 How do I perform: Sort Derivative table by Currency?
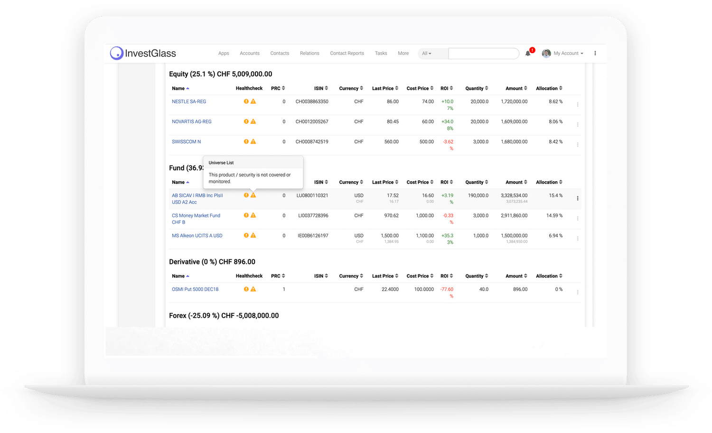point(351,276)
